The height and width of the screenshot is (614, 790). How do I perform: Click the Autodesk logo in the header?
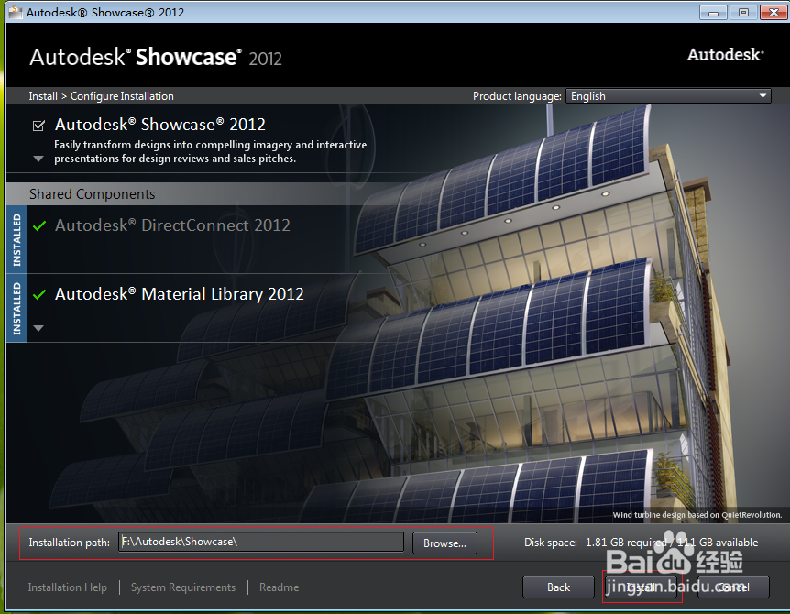click(x=726, y=54)
